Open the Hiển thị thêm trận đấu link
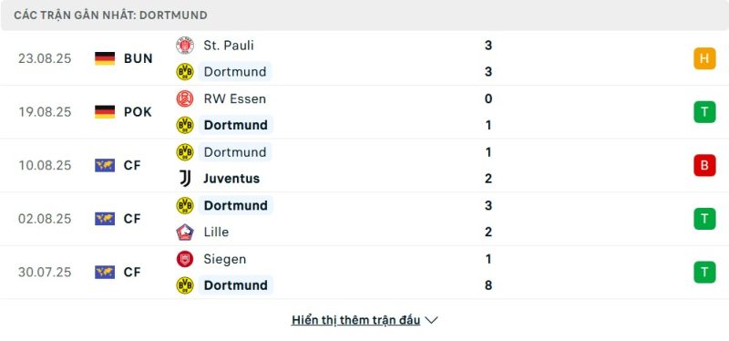Screen dimensions: 729x341 pyautogui.click(x=355, y=320)
